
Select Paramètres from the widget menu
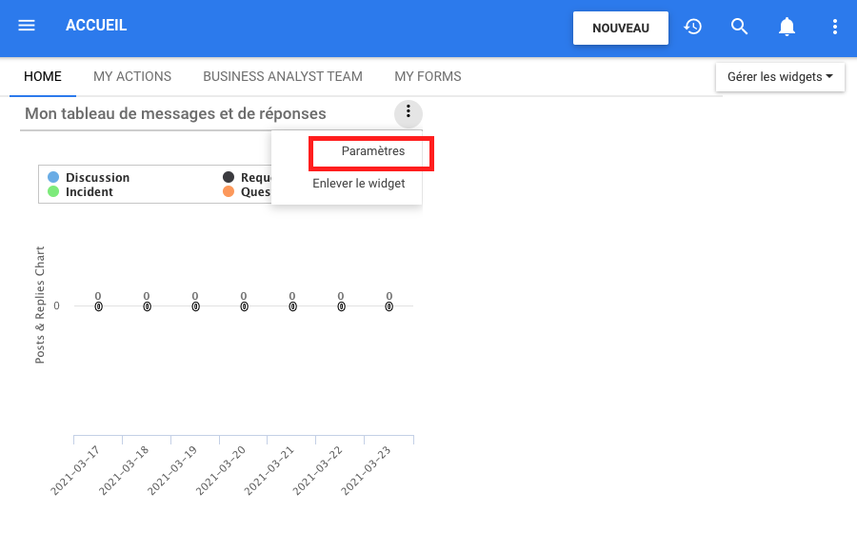click(x=372, y=151)
